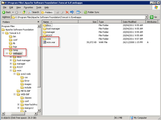Click the blue Undo icon
Viewport: 161px width, 120px height.
point(72,12)
